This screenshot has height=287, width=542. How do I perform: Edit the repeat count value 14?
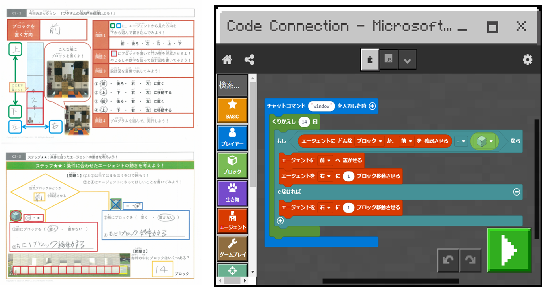(x=304, y=122)
